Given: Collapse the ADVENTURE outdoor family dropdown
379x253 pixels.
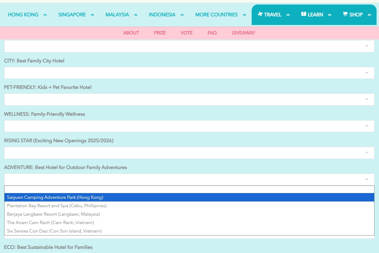Looking at the screenshot, I should click(189, 180).
